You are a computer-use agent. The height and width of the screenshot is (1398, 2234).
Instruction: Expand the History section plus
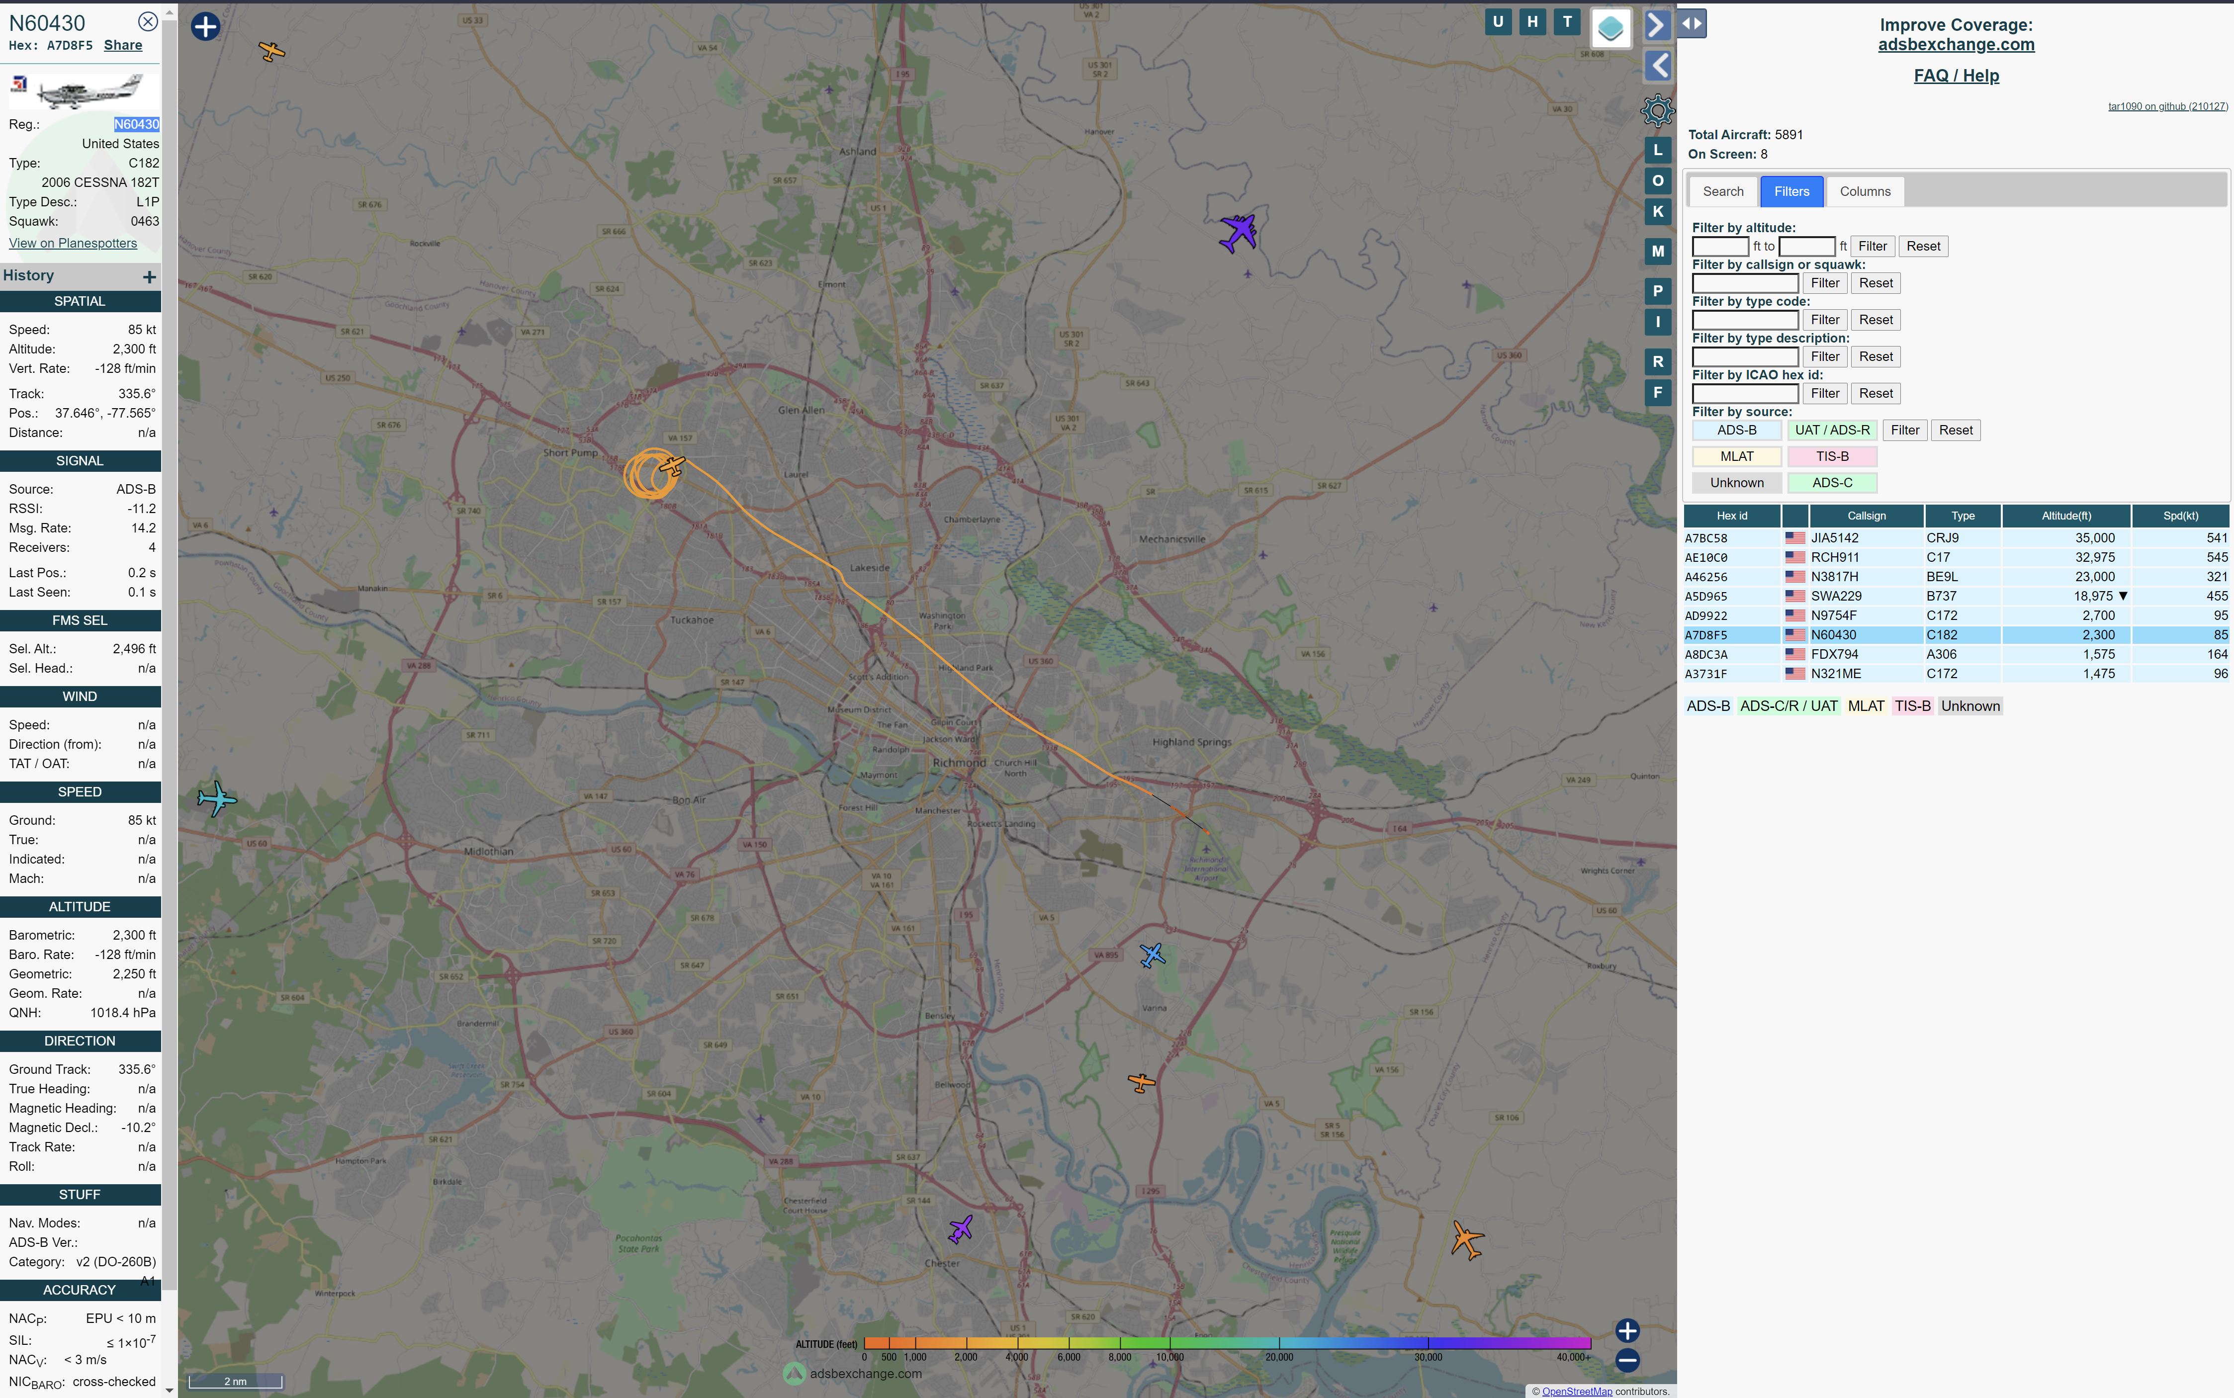[x=149, y=276]
